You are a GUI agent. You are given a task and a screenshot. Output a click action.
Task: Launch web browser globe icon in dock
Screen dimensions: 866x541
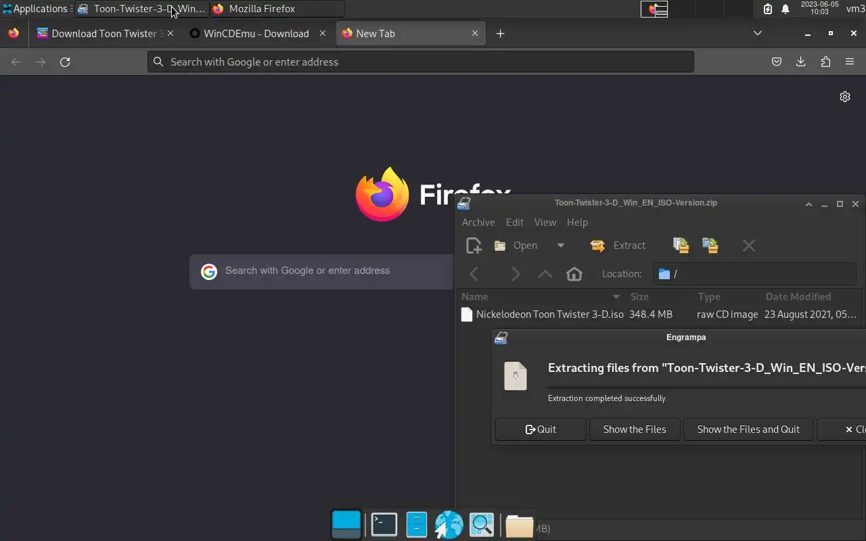449,525
